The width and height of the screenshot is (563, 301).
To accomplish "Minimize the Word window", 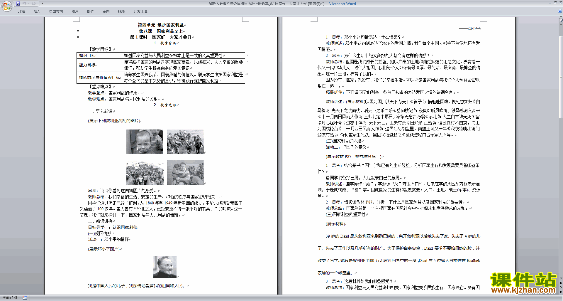I will pyautogui.click(x=550, y=3).
